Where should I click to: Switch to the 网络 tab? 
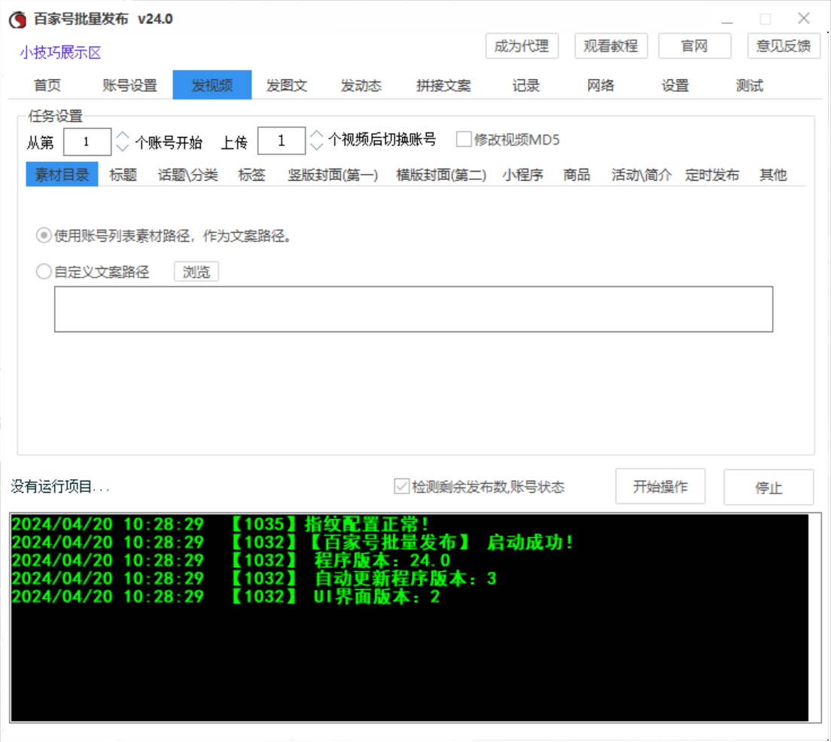(x=601, y=85)
